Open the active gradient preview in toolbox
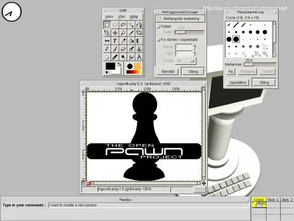 (134, 72)
